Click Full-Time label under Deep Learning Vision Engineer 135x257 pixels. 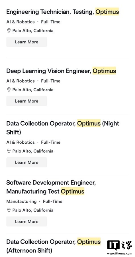coord(51,81)
